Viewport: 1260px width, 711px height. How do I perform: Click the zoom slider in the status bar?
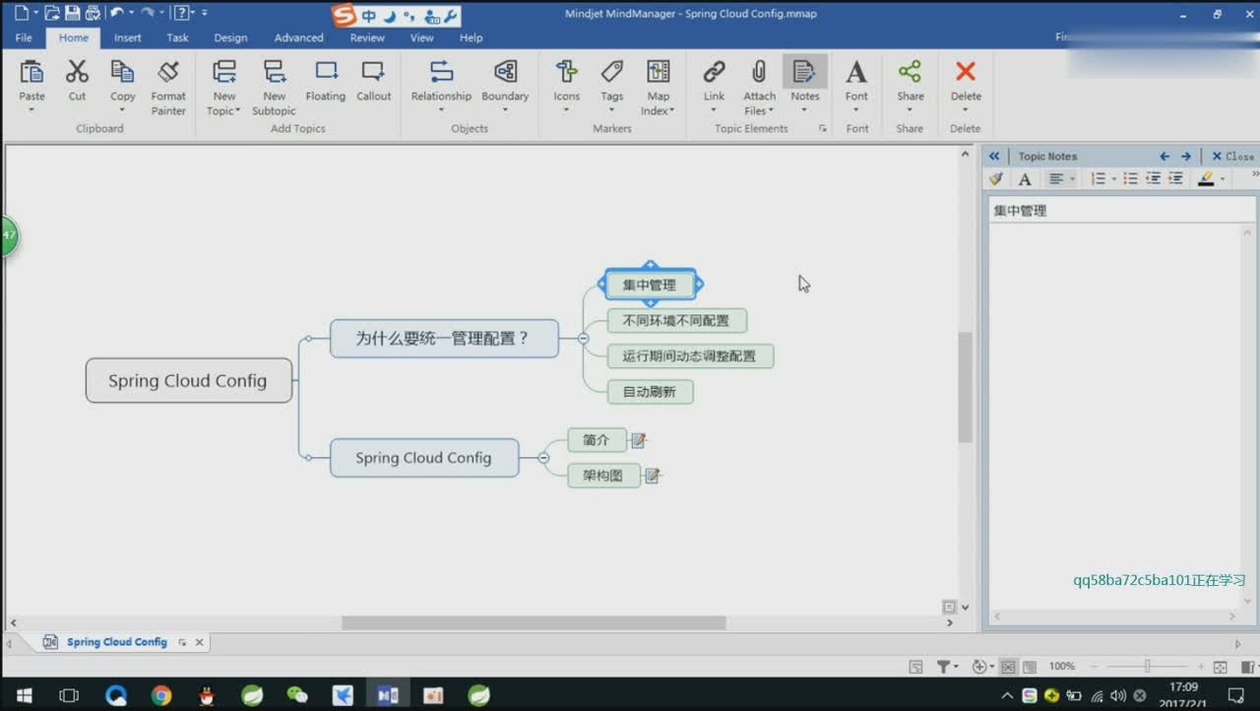tap(1147, 667)
